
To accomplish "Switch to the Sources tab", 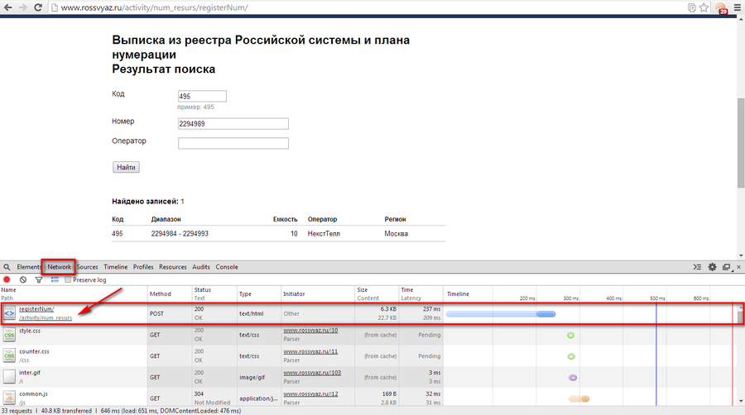I will pyautogui.click(x=88, y=267).
